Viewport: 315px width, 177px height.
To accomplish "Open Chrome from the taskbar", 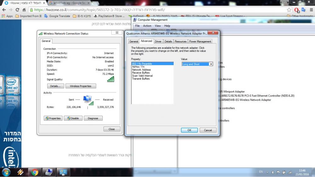I will click(35, 172).
